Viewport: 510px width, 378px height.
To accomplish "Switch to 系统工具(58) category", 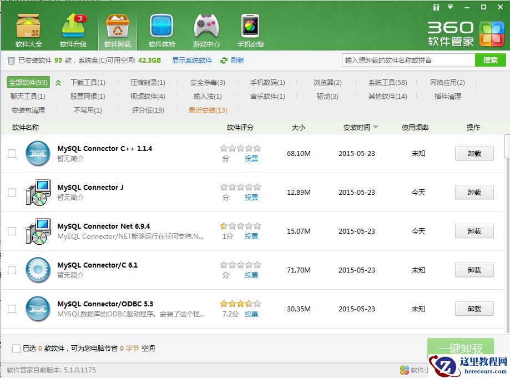I will (x=387, y=83).
